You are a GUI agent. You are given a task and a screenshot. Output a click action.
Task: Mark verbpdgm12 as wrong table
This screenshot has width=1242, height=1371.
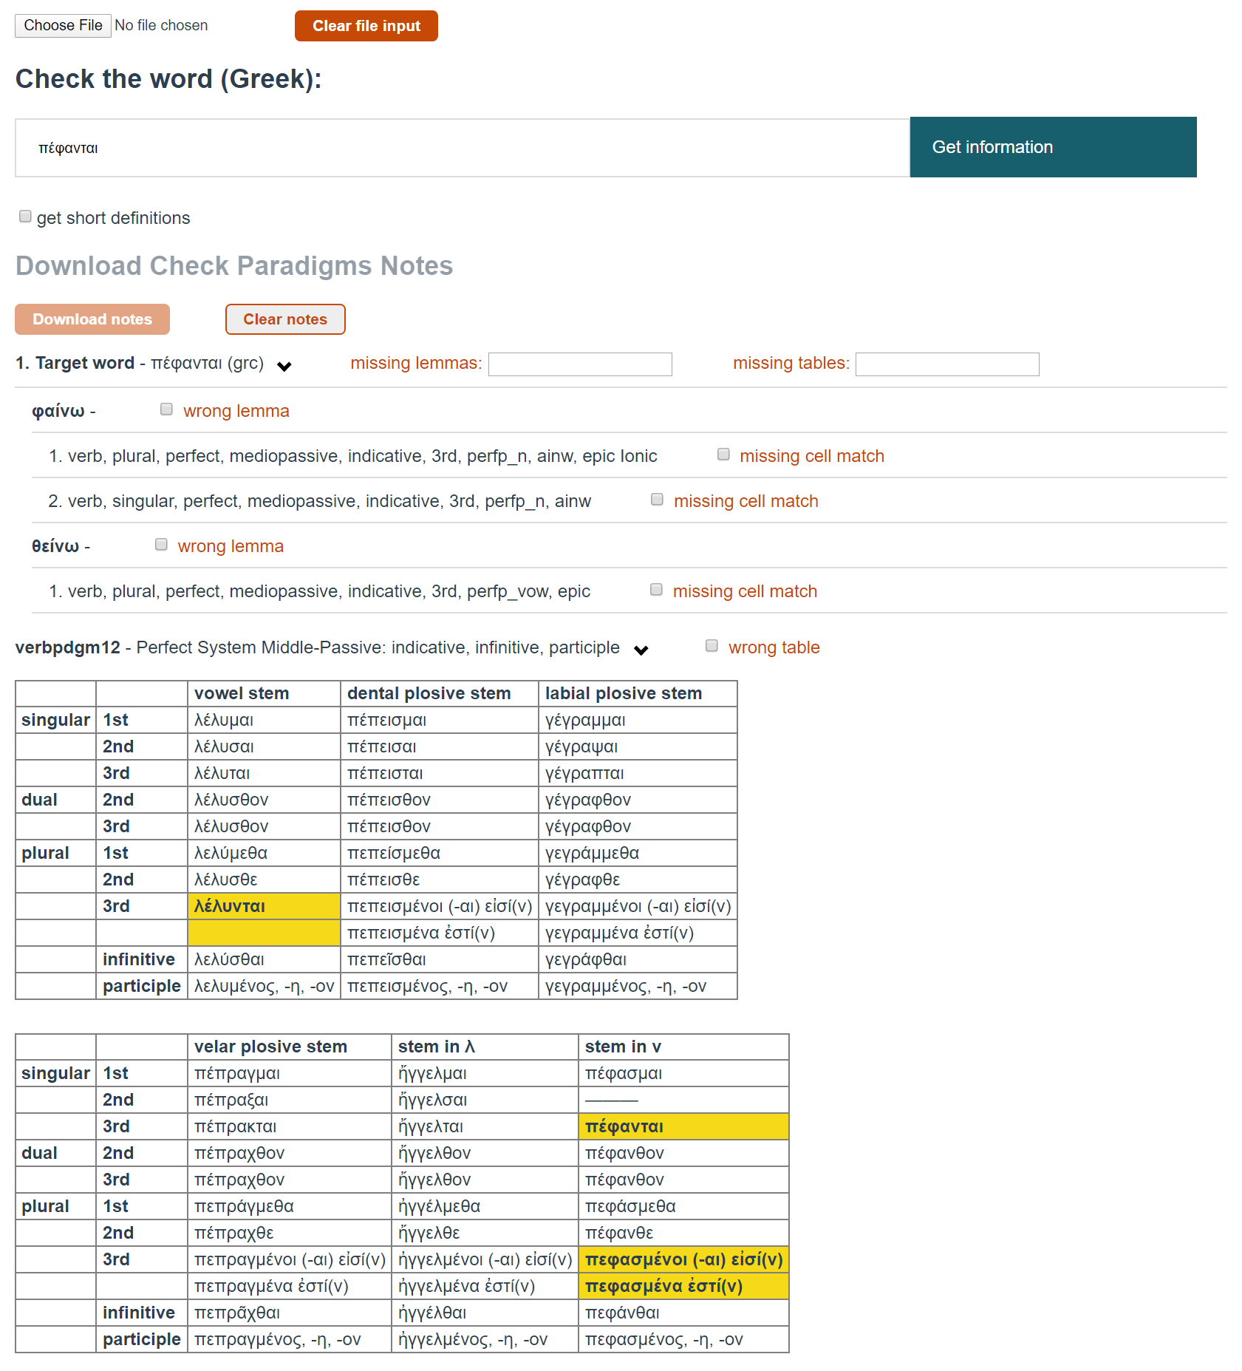[x=712, y=645]
